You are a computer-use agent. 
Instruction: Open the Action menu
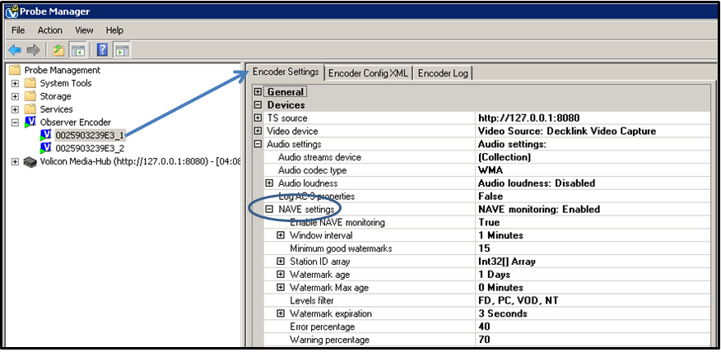(x=49, y=30)
